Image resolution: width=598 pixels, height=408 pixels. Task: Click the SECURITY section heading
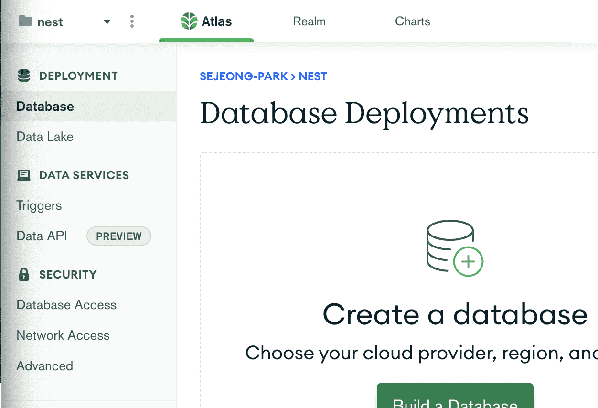[x=68, y=274]
